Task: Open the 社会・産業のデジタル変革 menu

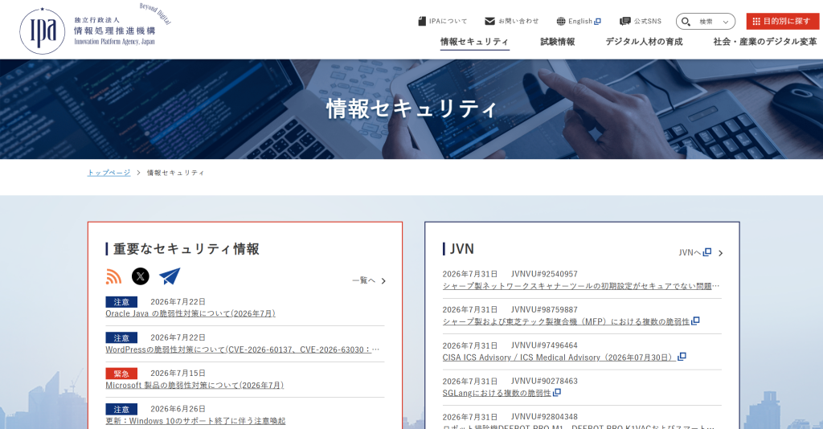Action: click(765, 42)
